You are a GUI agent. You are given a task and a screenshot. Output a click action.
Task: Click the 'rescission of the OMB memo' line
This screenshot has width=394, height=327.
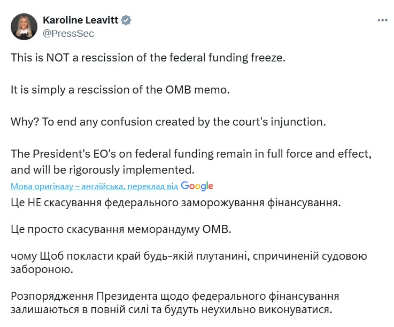tap(120, 89)
